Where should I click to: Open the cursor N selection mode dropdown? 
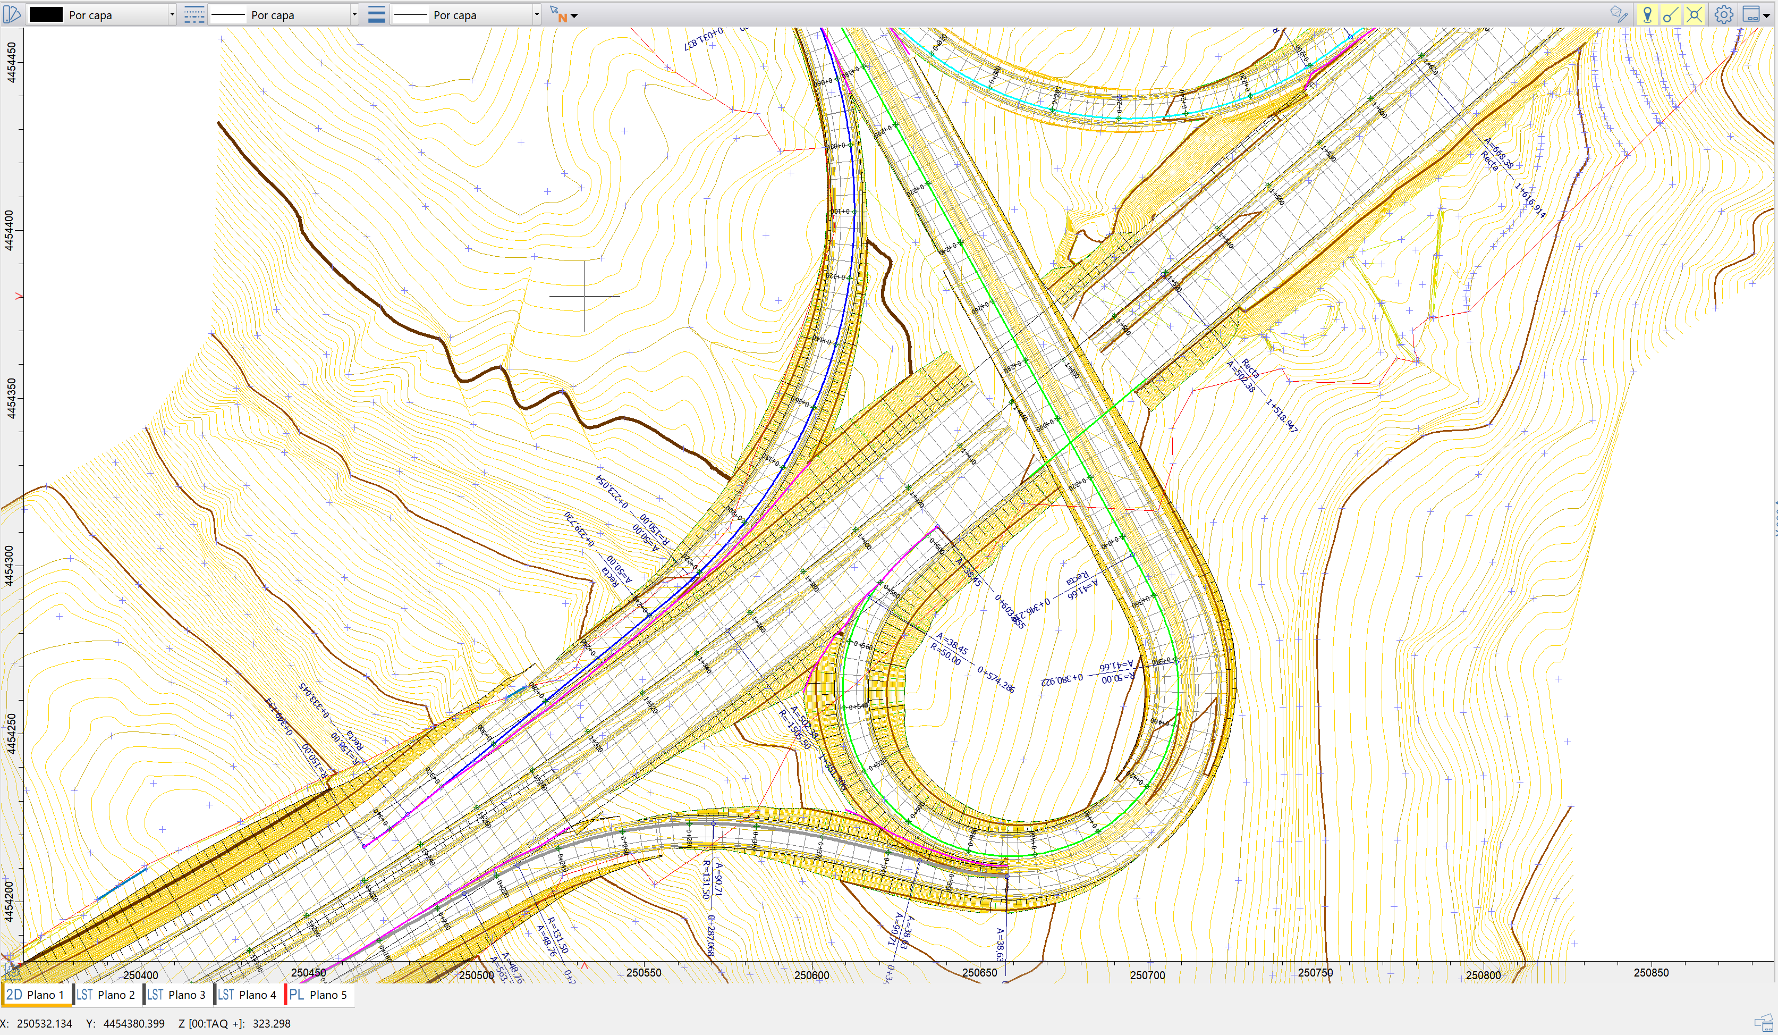point(573,15)
